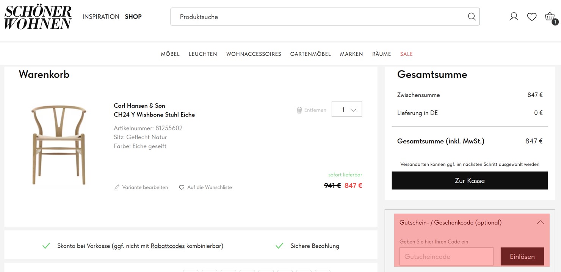The height and width of the screenshot is (272, 561).
Task: Open the user account icon
Action: point(514,17)
